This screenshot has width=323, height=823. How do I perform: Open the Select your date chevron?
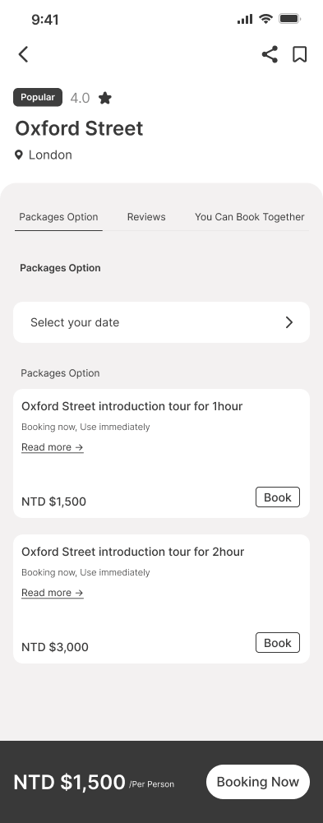(x=289, y=322)
